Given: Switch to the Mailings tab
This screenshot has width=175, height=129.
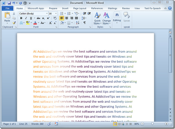Looking at the screenshot, I should [112, 8].
